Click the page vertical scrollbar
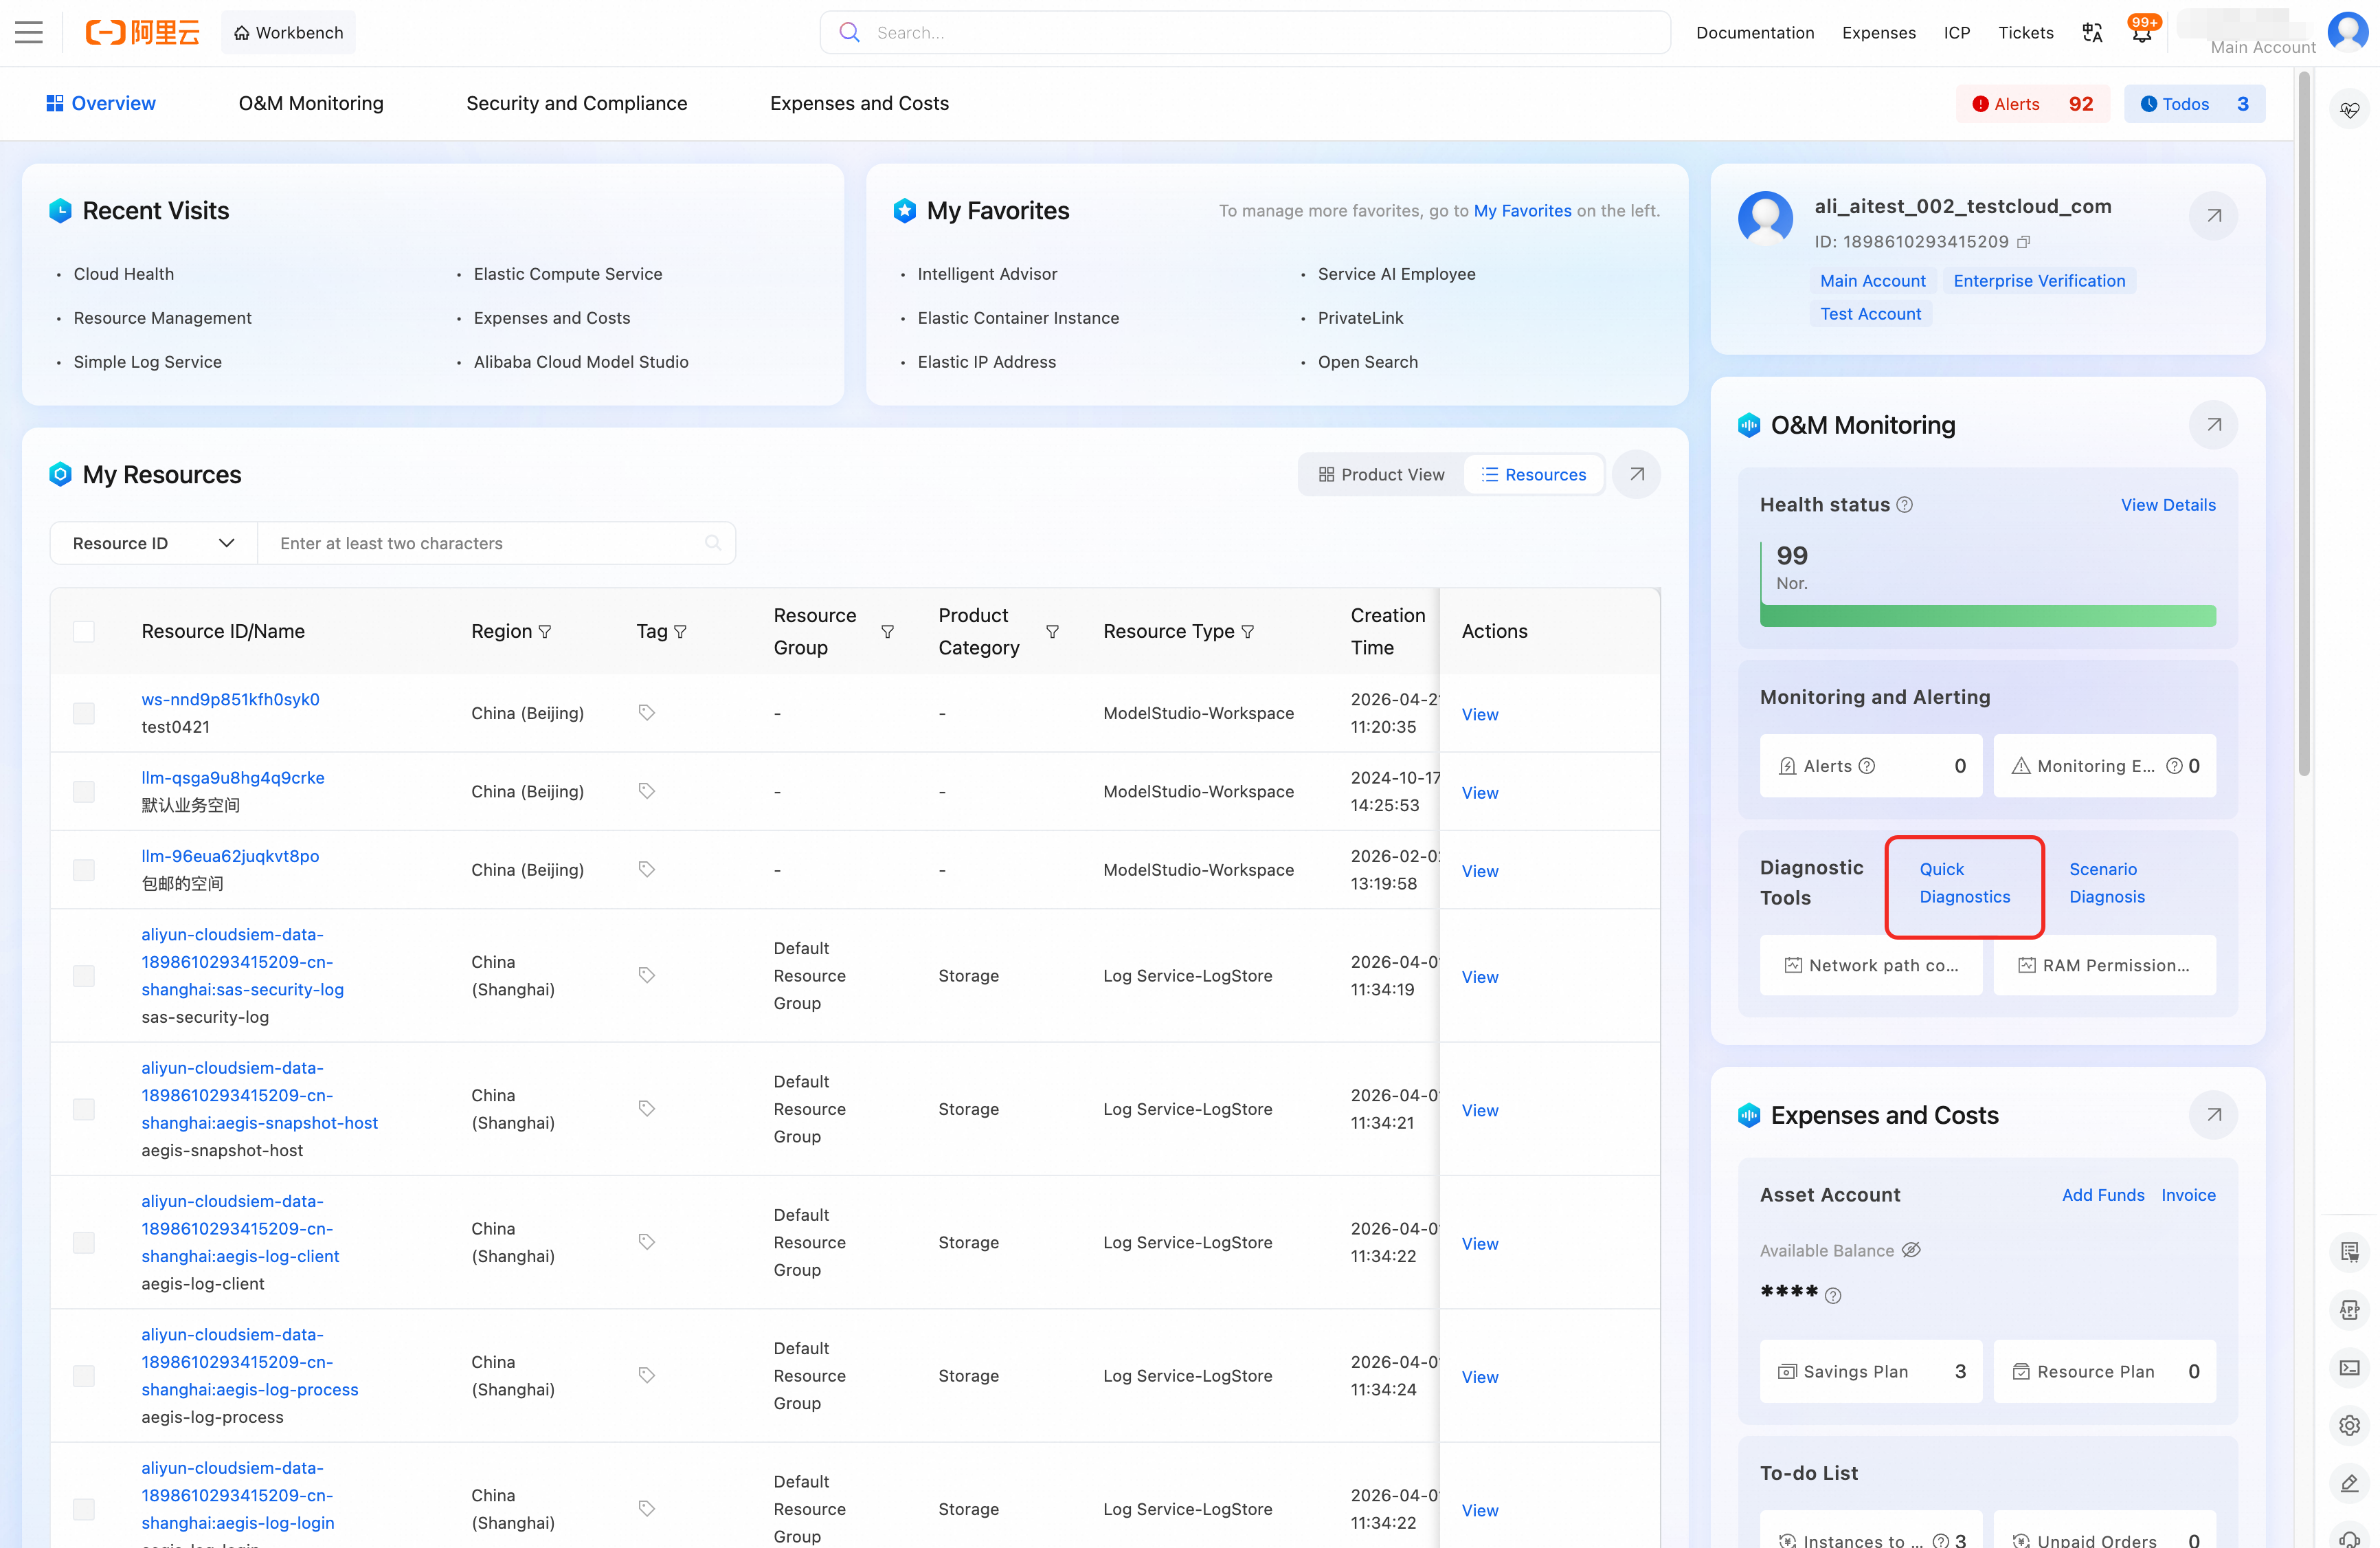Screen dimensions: 2380x1548 click(2304, 423)
